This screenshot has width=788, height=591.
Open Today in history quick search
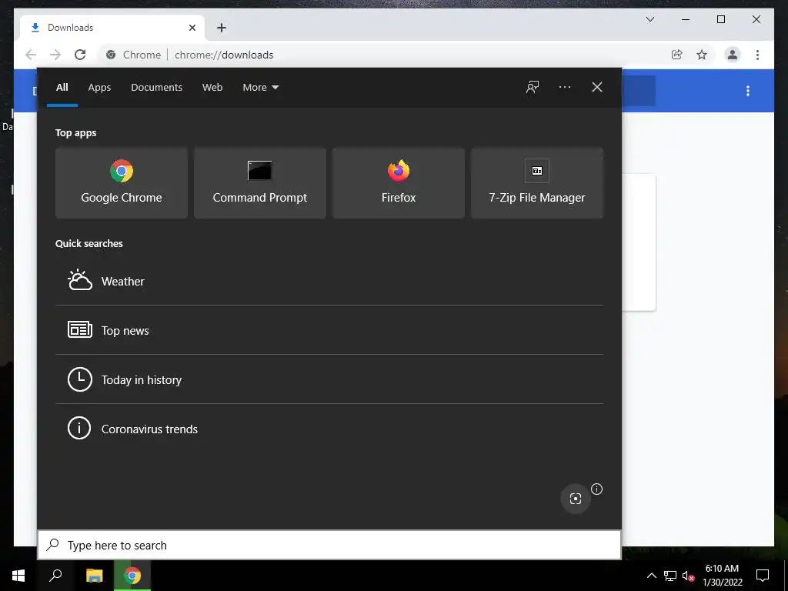(x=329, y=379)
